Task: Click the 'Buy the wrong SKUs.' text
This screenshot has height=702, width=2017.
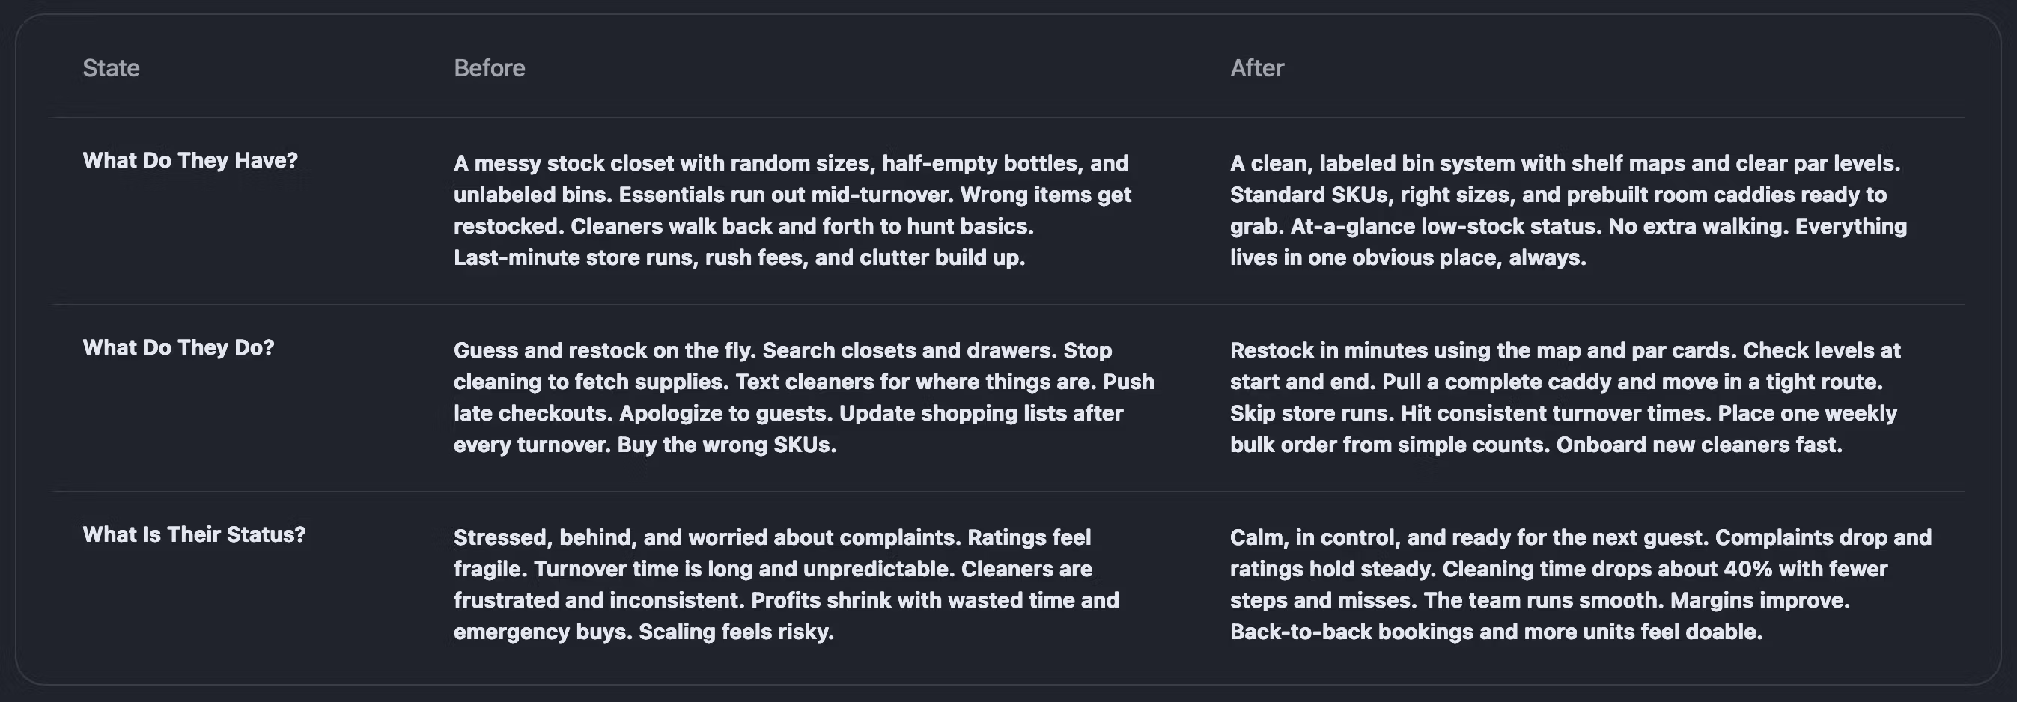Action: click(727, 445)
